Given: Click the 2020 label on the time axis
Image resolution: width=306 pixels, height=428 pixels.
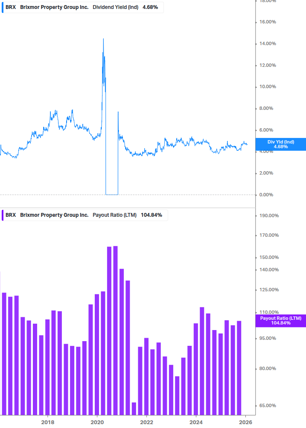Looking at the screenshot, I should point(97,422).
